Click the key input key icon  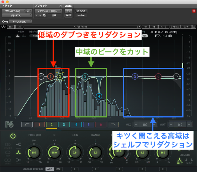point(5,21)
